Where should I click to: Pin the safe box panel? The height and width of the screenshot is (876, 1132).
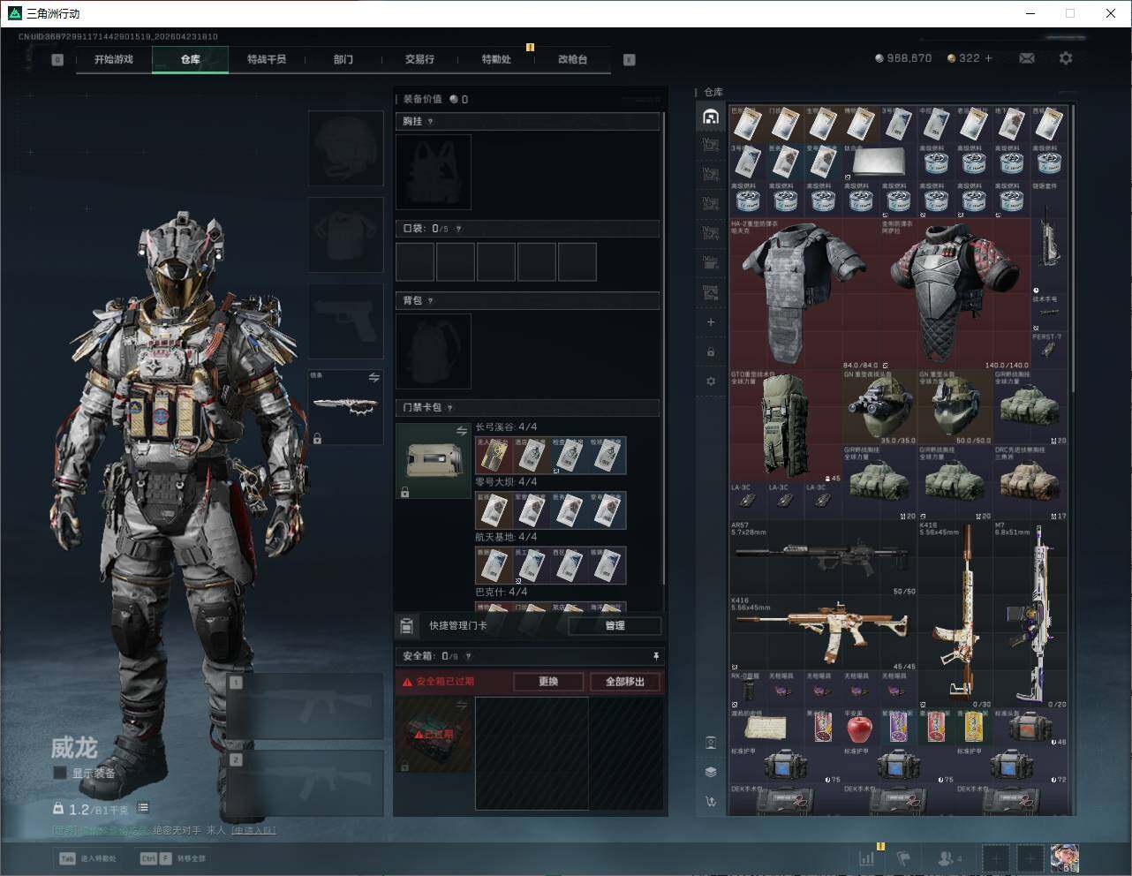[655, 656]
